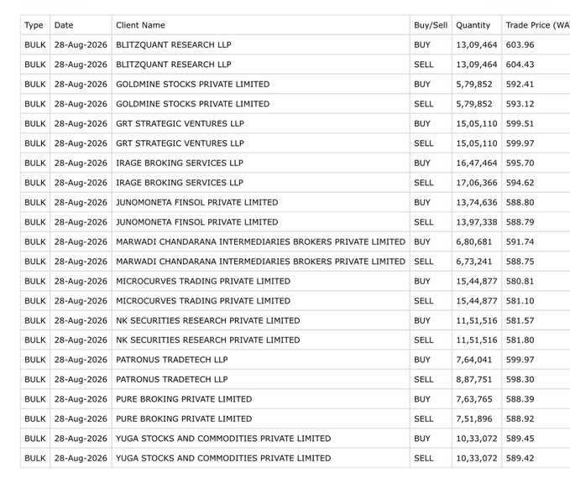Click quantity 16,47,464
Viewport: 570px width, 483px height.
[x=477, y=163]
